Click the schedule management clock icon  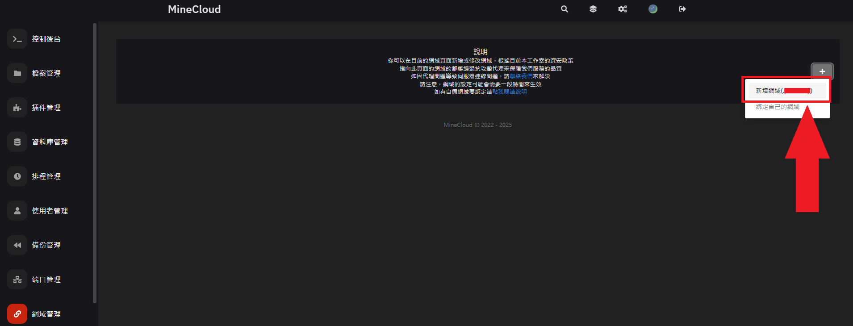click(x=17, y=176)
